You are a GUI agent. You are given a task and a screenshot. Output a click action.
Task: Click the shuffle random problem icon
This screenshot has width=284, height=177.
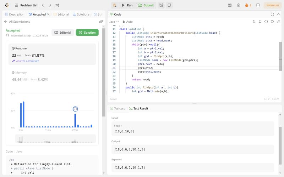[58, 5]
